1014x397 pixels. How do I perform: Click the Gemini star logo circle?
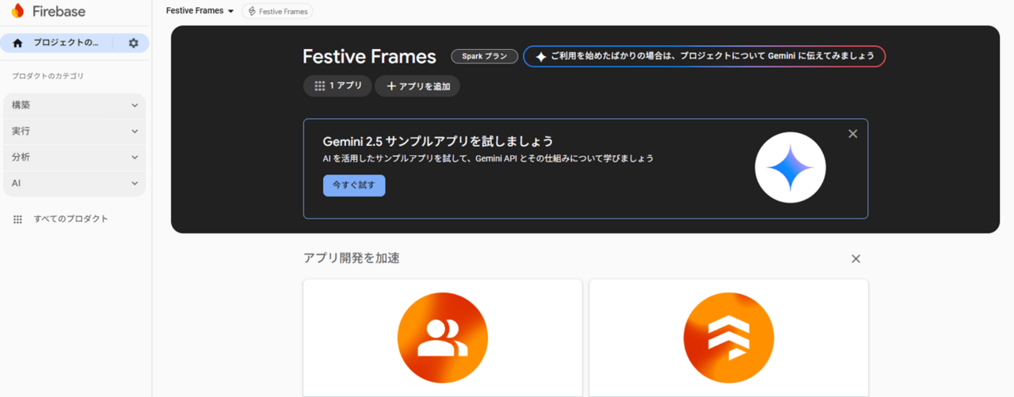tap(790, 168)
